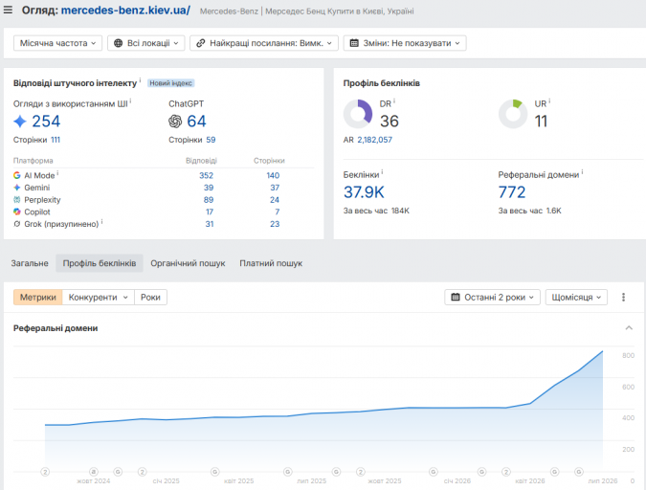646x490 pixels.
Task: Click the DR donut chart icon
Action: [x=358, y=114]
